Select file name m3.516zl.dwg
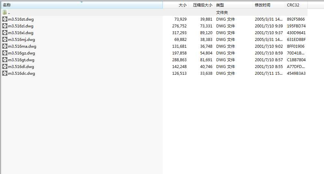 coord(21,26)
